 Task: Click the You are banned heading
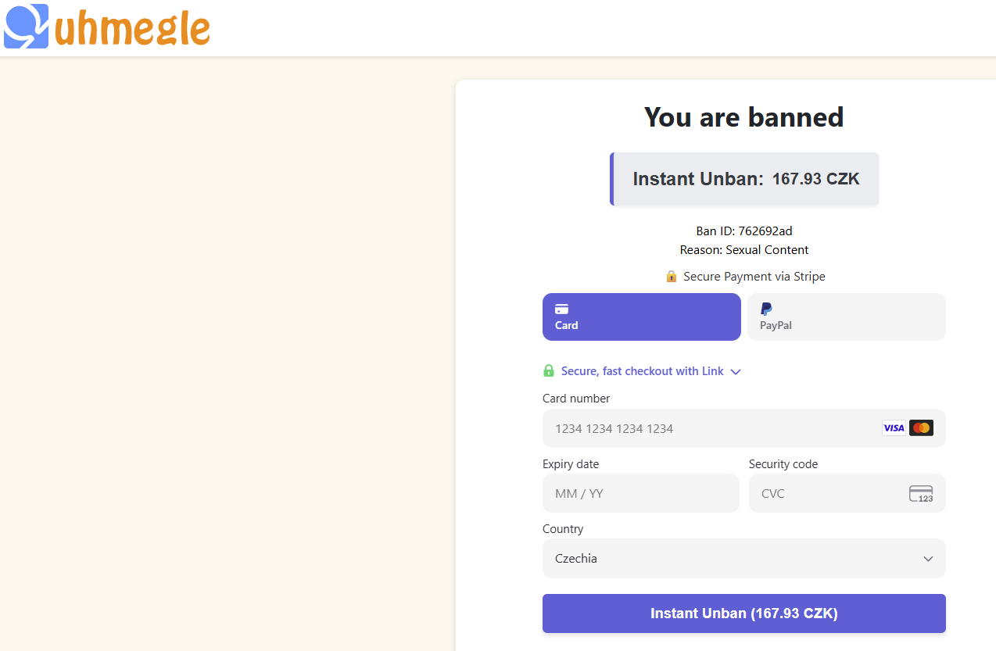(x=744, y=117)
